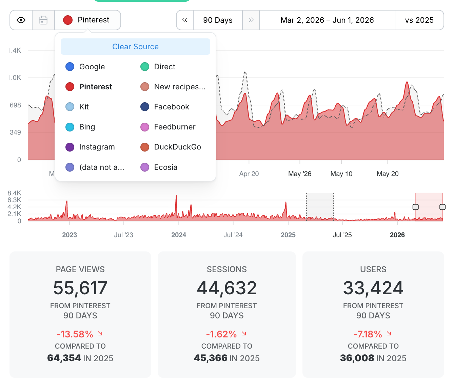Image resolution: width=453 pixels, height=386 pixels.
Task: Click the orange DuckDuckGo color dot
Action: [145, 147]
